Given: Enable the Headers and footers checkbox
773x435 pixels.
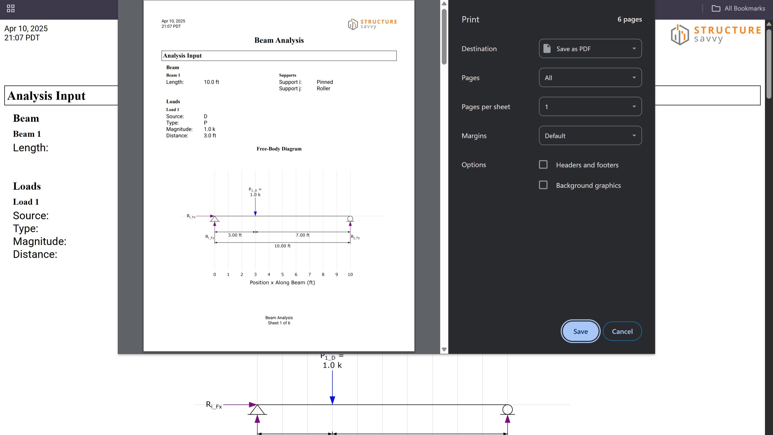Looking at the screenshot, I should 543,165.
